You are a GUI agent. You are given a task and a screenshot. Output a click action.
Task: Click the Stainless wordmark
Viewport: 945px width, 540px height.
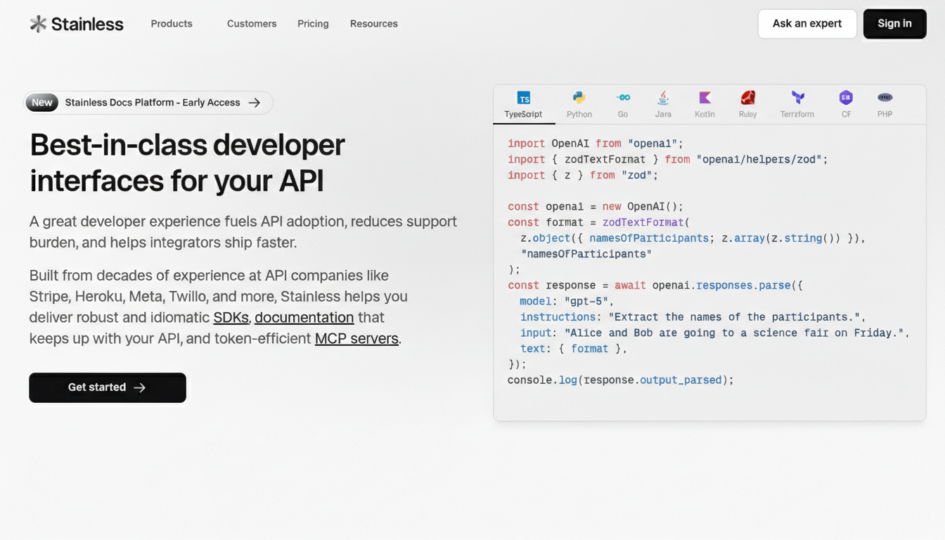tap(87, 24)
